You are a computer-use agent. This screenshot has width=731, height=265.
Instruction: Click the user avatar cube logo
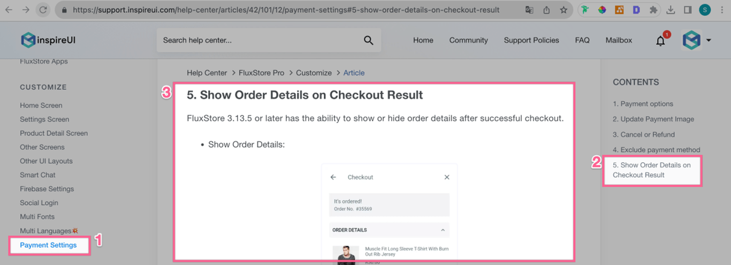[691, 40]
